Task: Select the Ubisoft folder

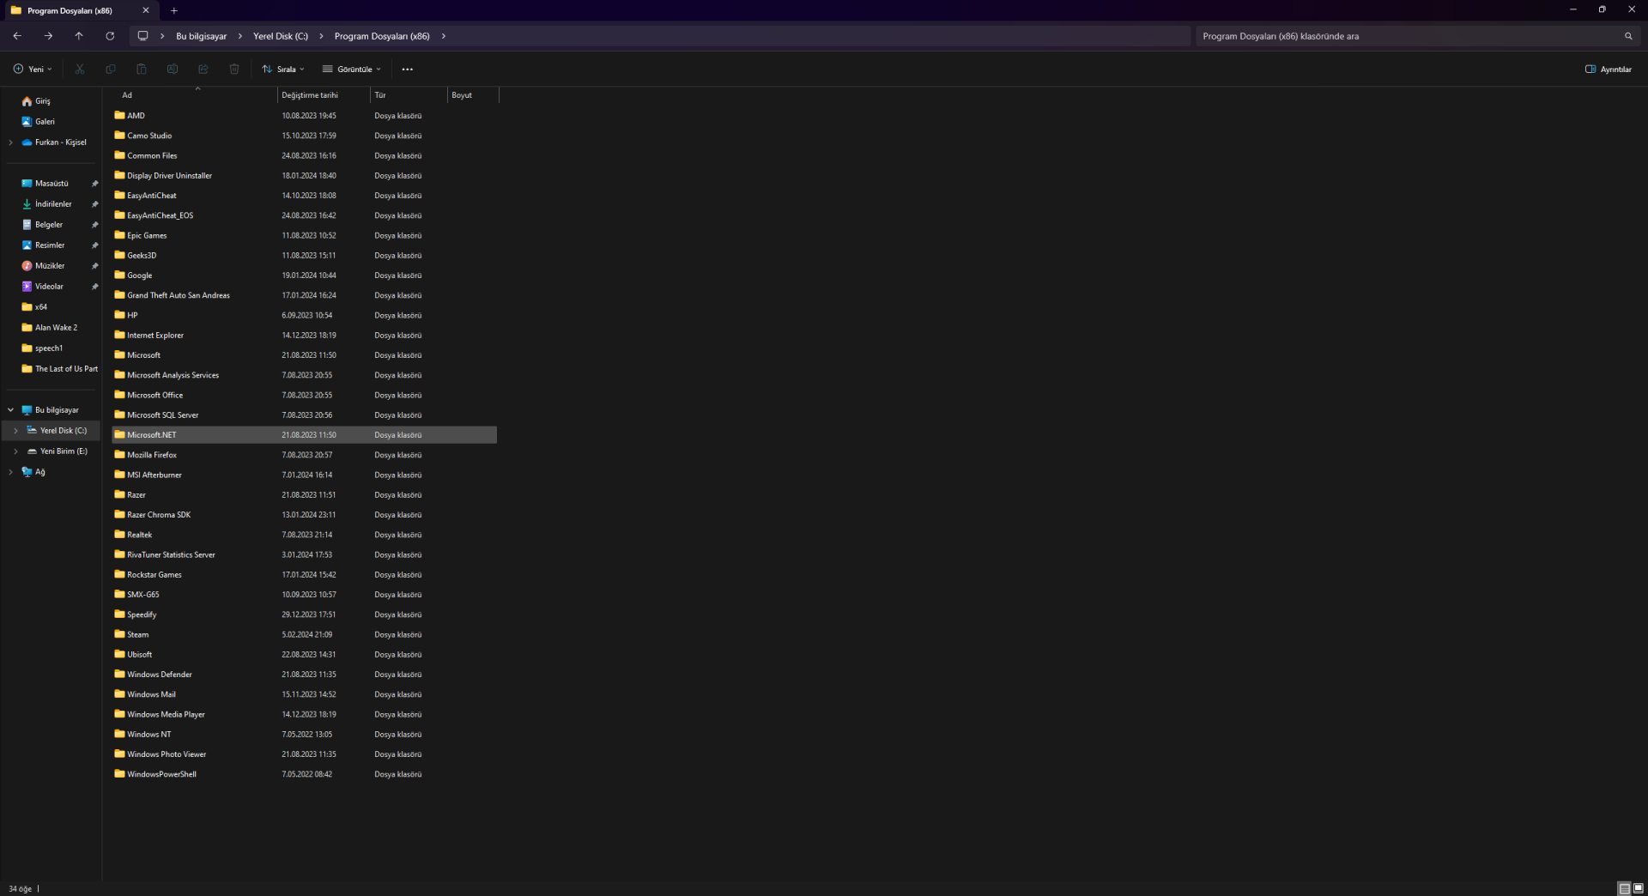Action: point(305,655)
